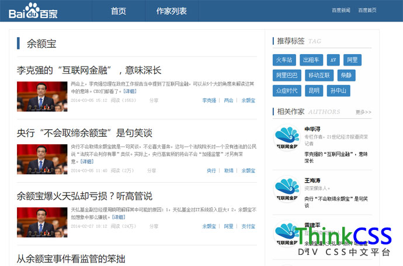Click thumbnail of the 央行 不会取缔余额宝 article

(42, 159)
